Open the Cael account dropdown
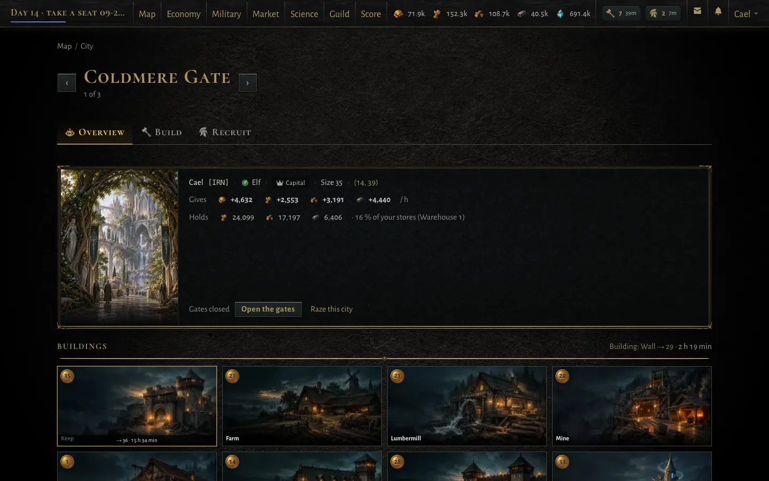This screenshot has height=481, width=769. tap(746, 14)
